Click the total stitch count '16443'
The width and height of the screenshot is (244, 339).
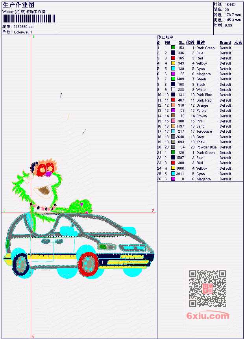230,5
